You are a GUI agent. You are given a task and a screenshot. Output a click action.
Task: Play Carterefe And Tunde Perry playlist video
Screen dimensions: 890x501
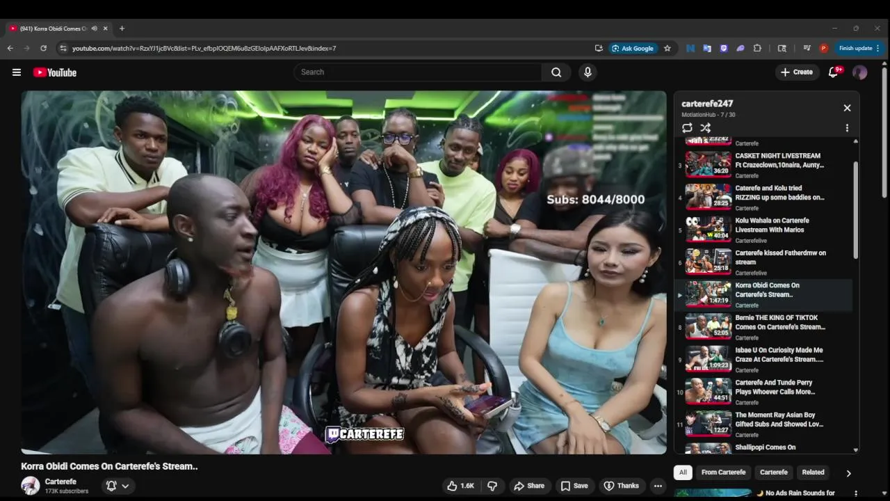pos(763,392)
